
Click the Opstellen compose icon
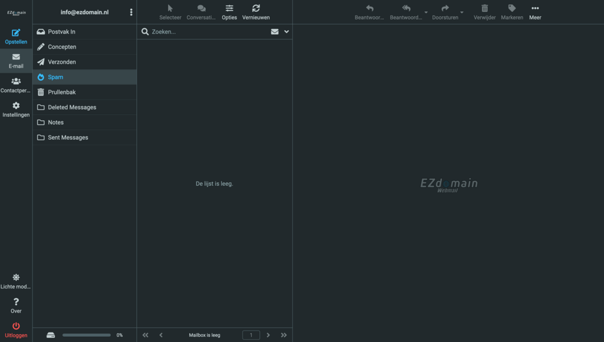point(16,33)
